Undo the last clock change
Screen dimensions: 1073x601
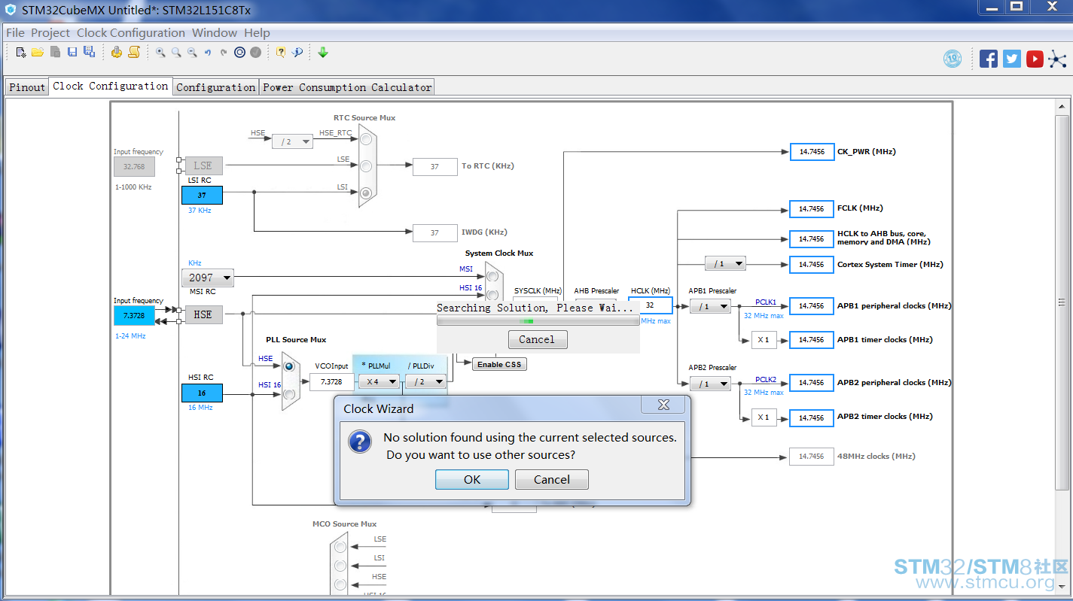208,53
